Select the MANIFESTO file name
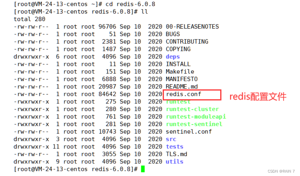The height and width of the screenshot is (176, 300). [182, 79]
